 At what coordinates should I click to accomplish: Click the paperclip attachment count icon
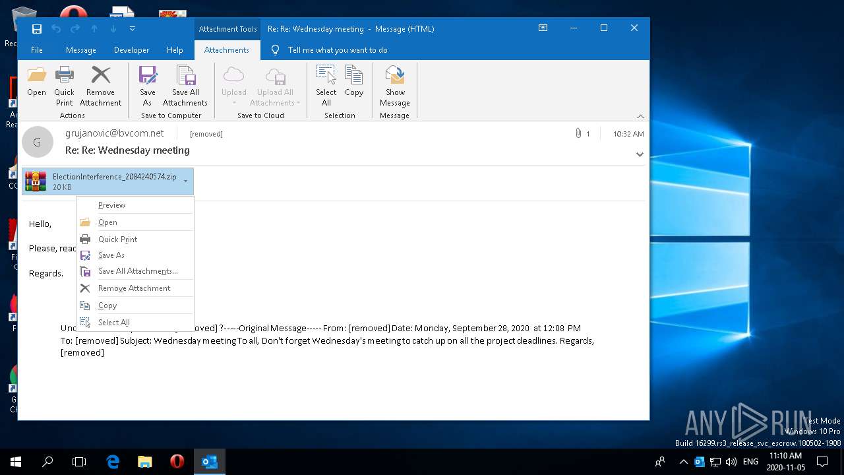(578, 133)
